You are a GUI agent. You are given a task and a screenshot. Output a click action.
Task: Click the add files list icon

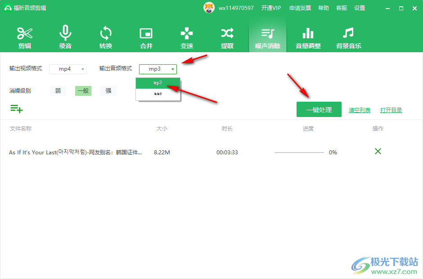16,108
